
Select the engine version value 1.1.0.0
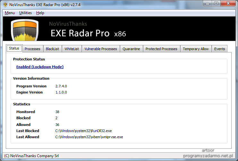61,92
